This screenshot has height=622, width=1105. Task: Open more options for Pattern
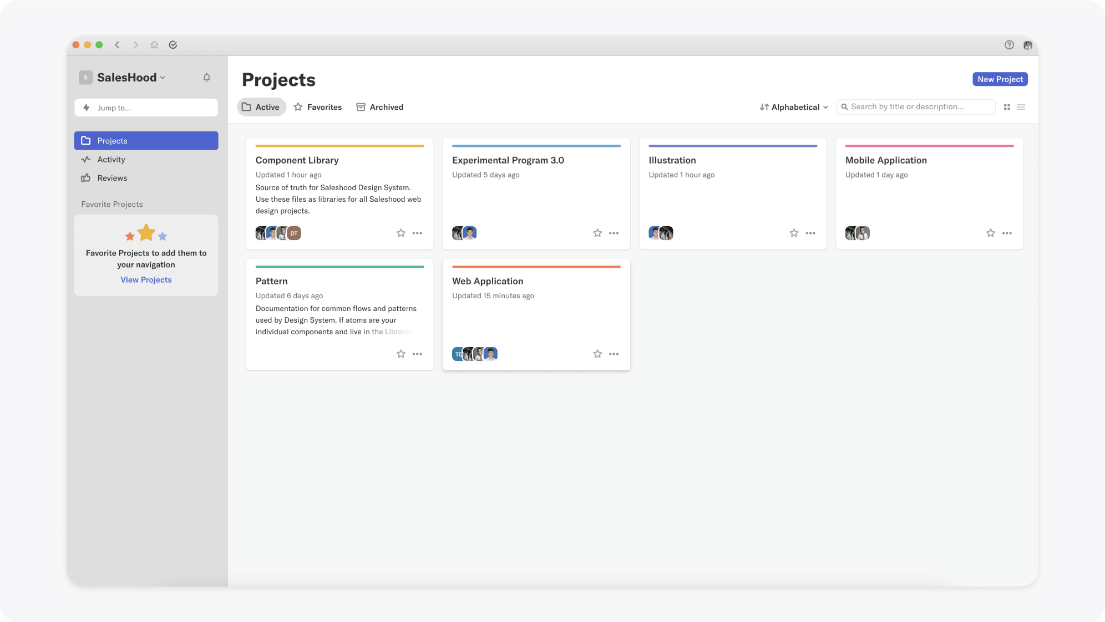(418, 354)
